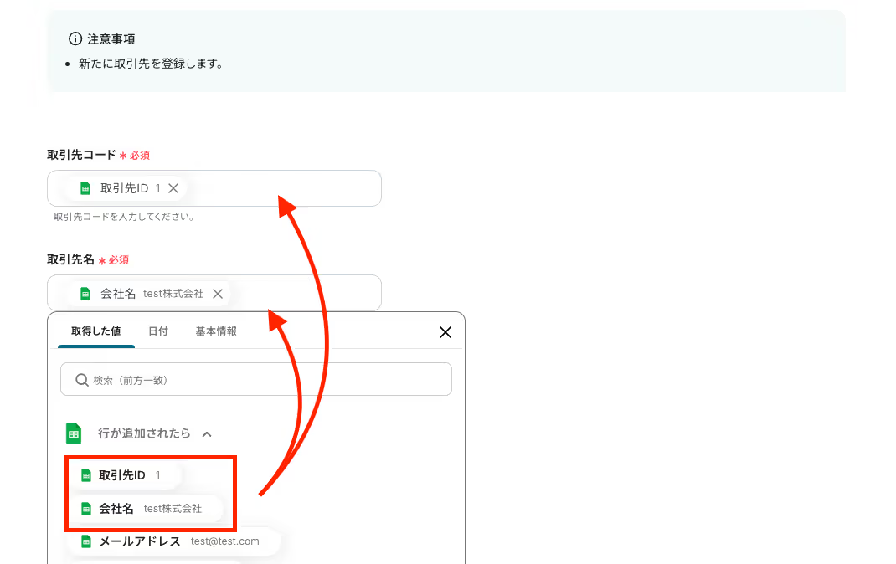Open the 基本情報 tab
896x564 pixels.
pos(216,331)
